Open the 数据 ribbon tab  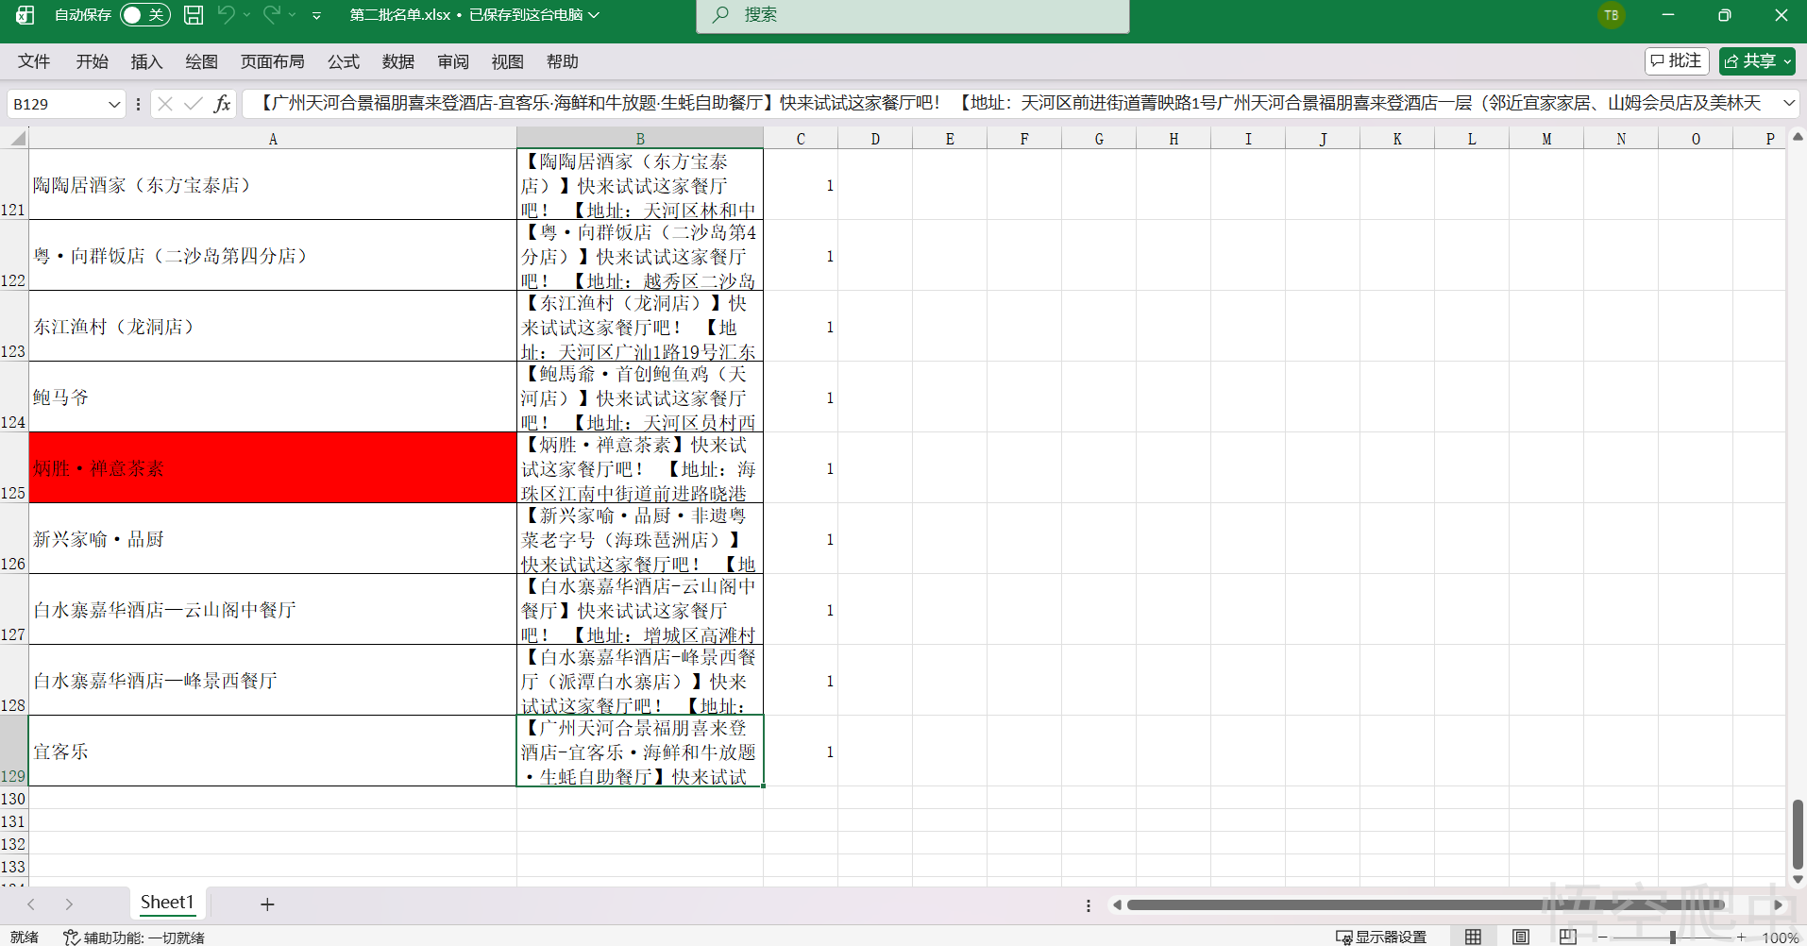398,61
